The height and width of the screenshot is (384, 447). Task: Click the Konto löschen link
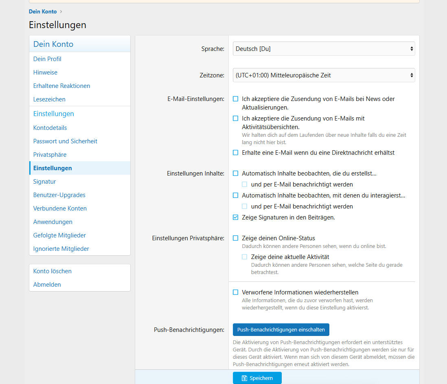coord(52,271)
